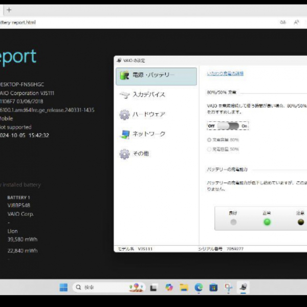Launch Copilot from the taskbar
The image size is (307, 307).
pos(169,287)
